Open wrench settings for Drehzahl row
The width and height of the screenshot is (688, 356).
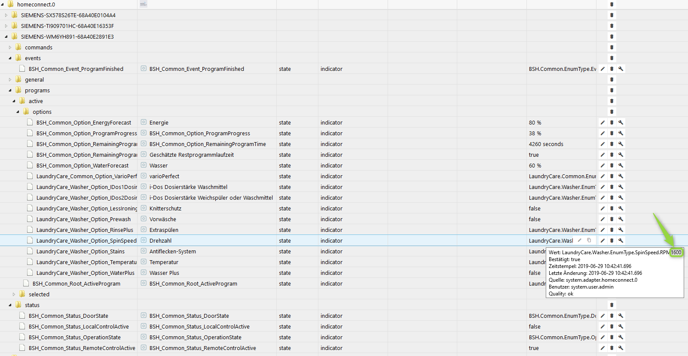[621, 240]
